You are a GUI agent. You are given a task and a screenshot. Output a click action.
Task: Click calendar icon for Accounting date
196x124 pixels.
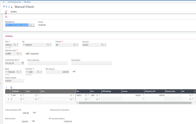click(23, 63)
